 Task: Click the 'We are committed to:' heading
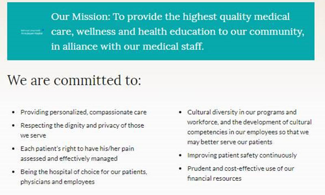pos(74,80)
